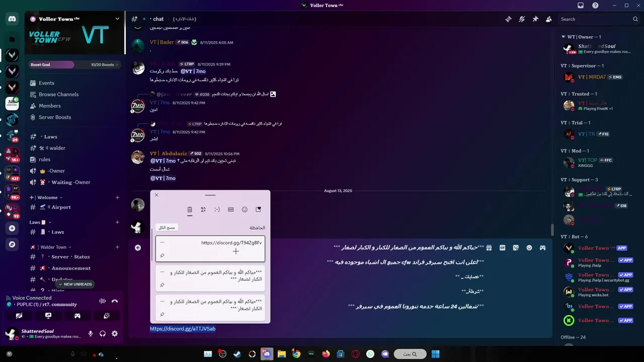Open the Boost Goal progress bar
The height and width of the screenshot is (362, 644).
(x=74, y=64)
